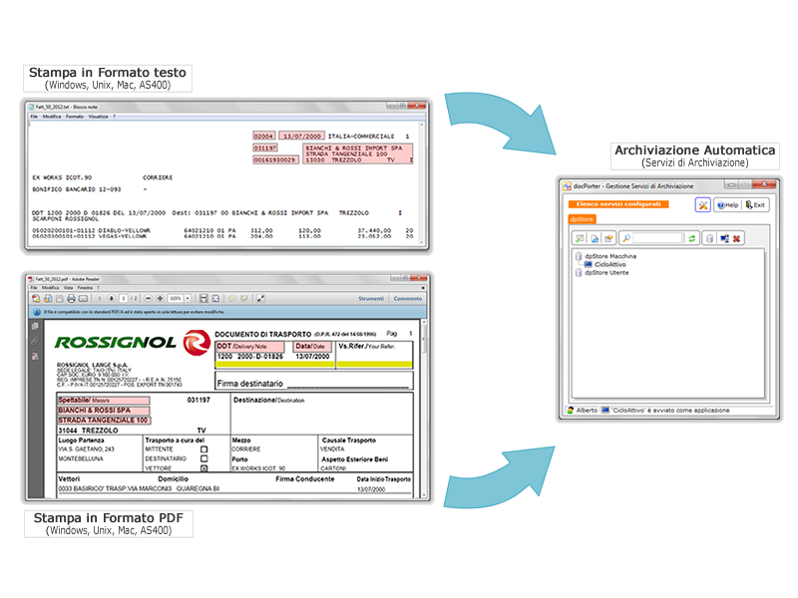
Task: Open the docPorter settings tools icon
Action: click(x=702, y=205)
